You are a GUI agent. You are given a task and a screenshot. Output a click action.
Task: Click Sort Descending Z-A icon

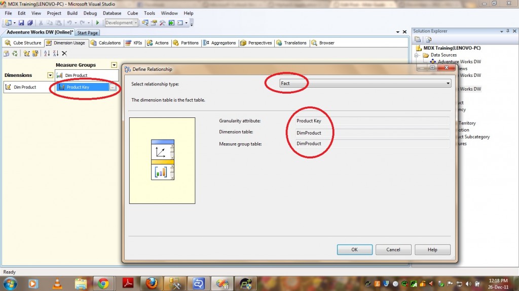55,53
